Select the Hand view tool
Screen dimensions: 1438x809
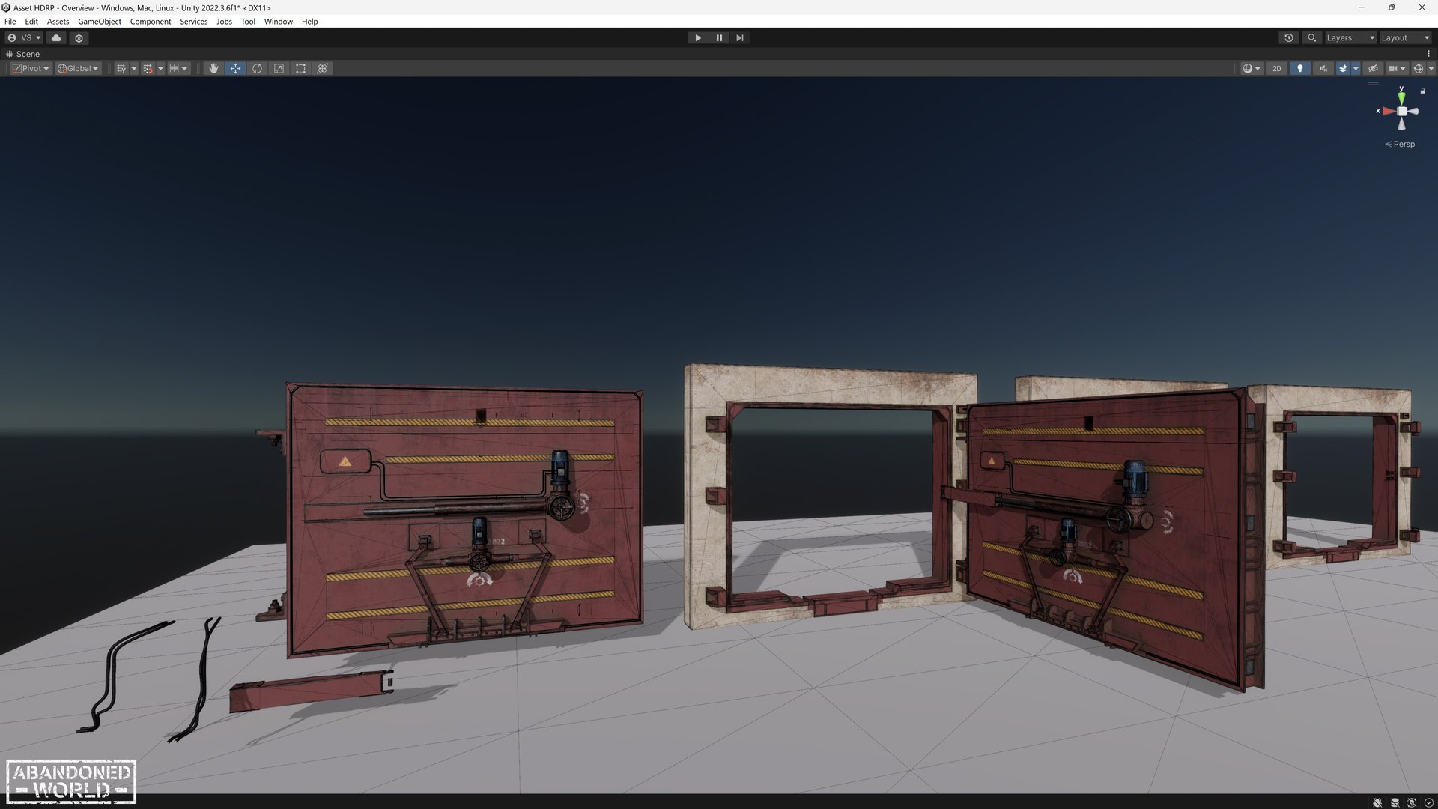(x=213, y=68)
